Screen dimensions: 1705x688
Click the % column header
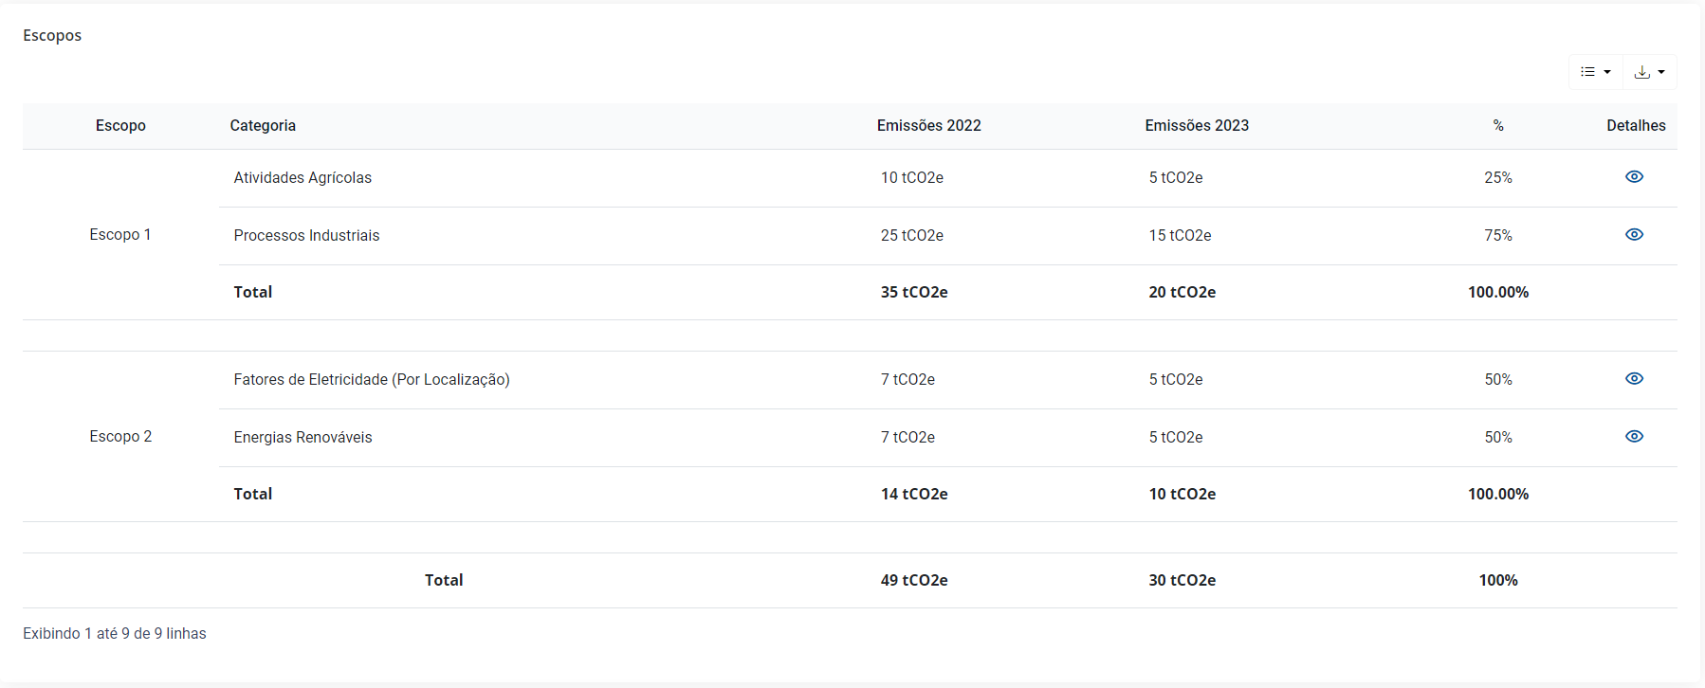(x=1498, y=126)
